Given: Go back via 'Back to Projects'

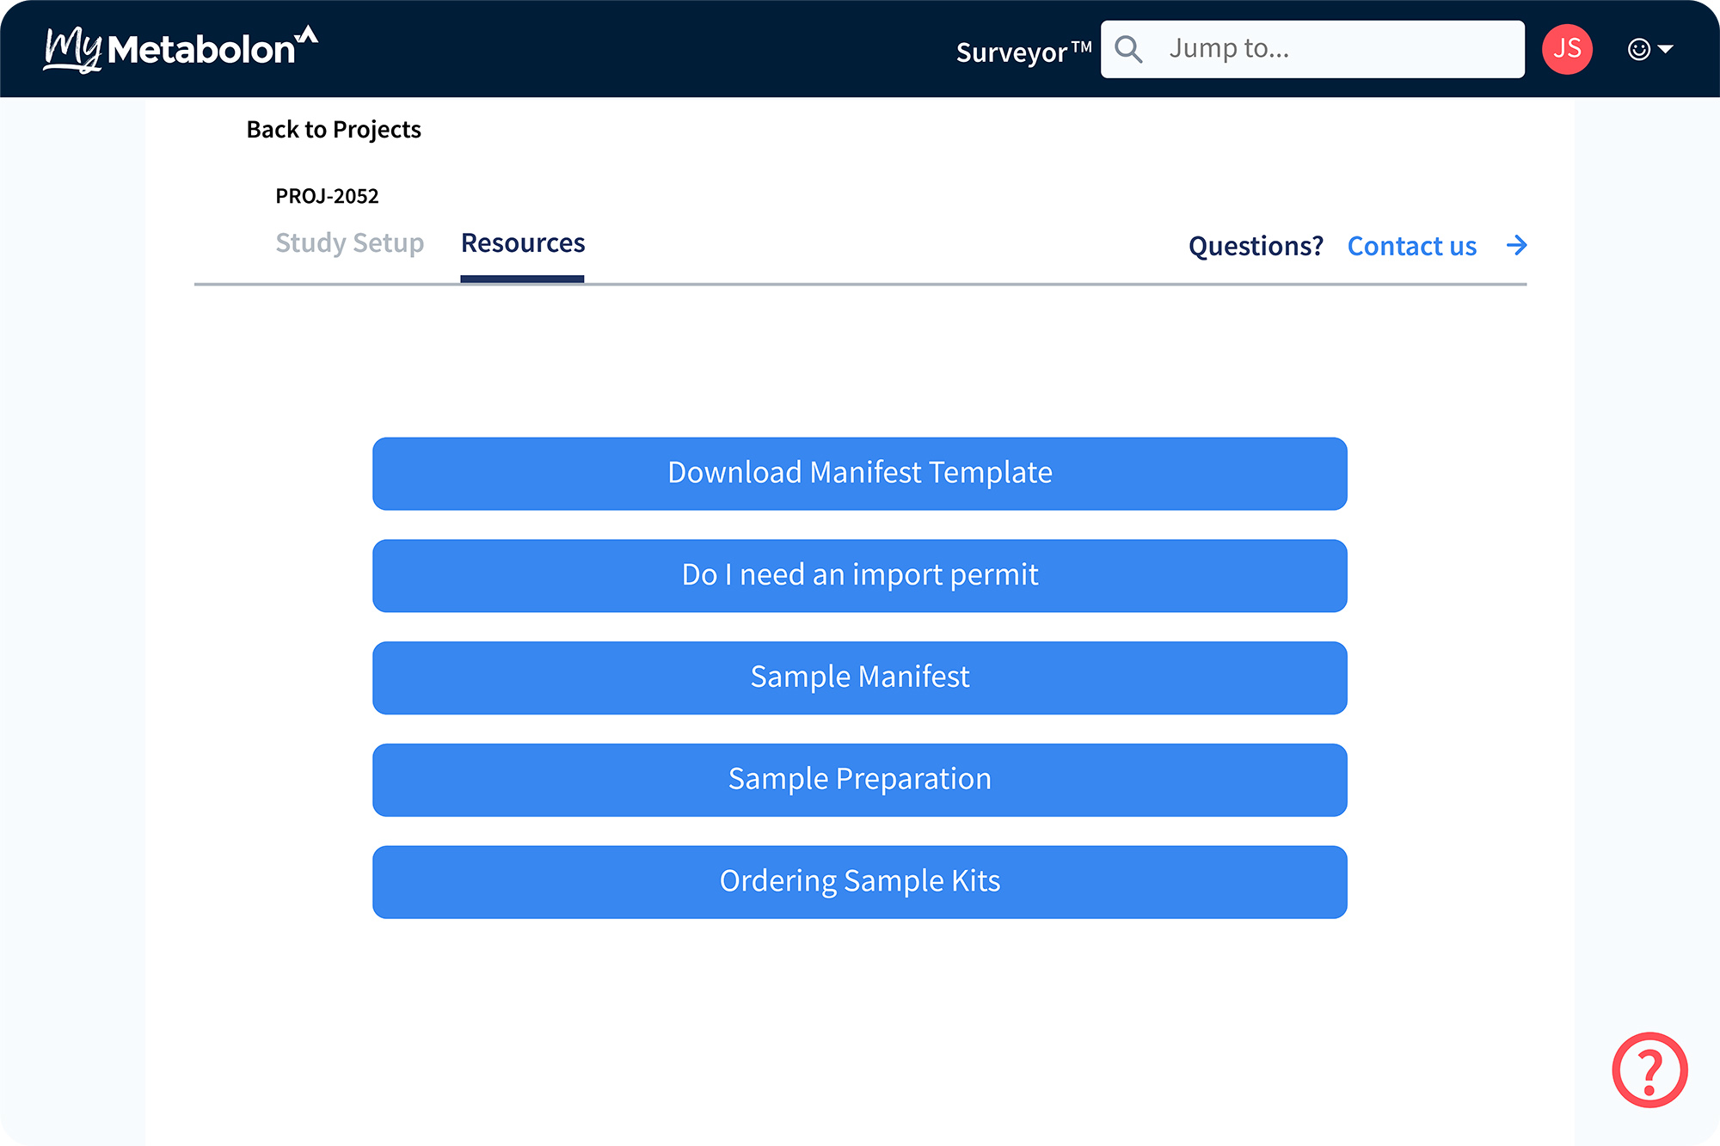Looking at the screenshot, I should tap(334, 129).
